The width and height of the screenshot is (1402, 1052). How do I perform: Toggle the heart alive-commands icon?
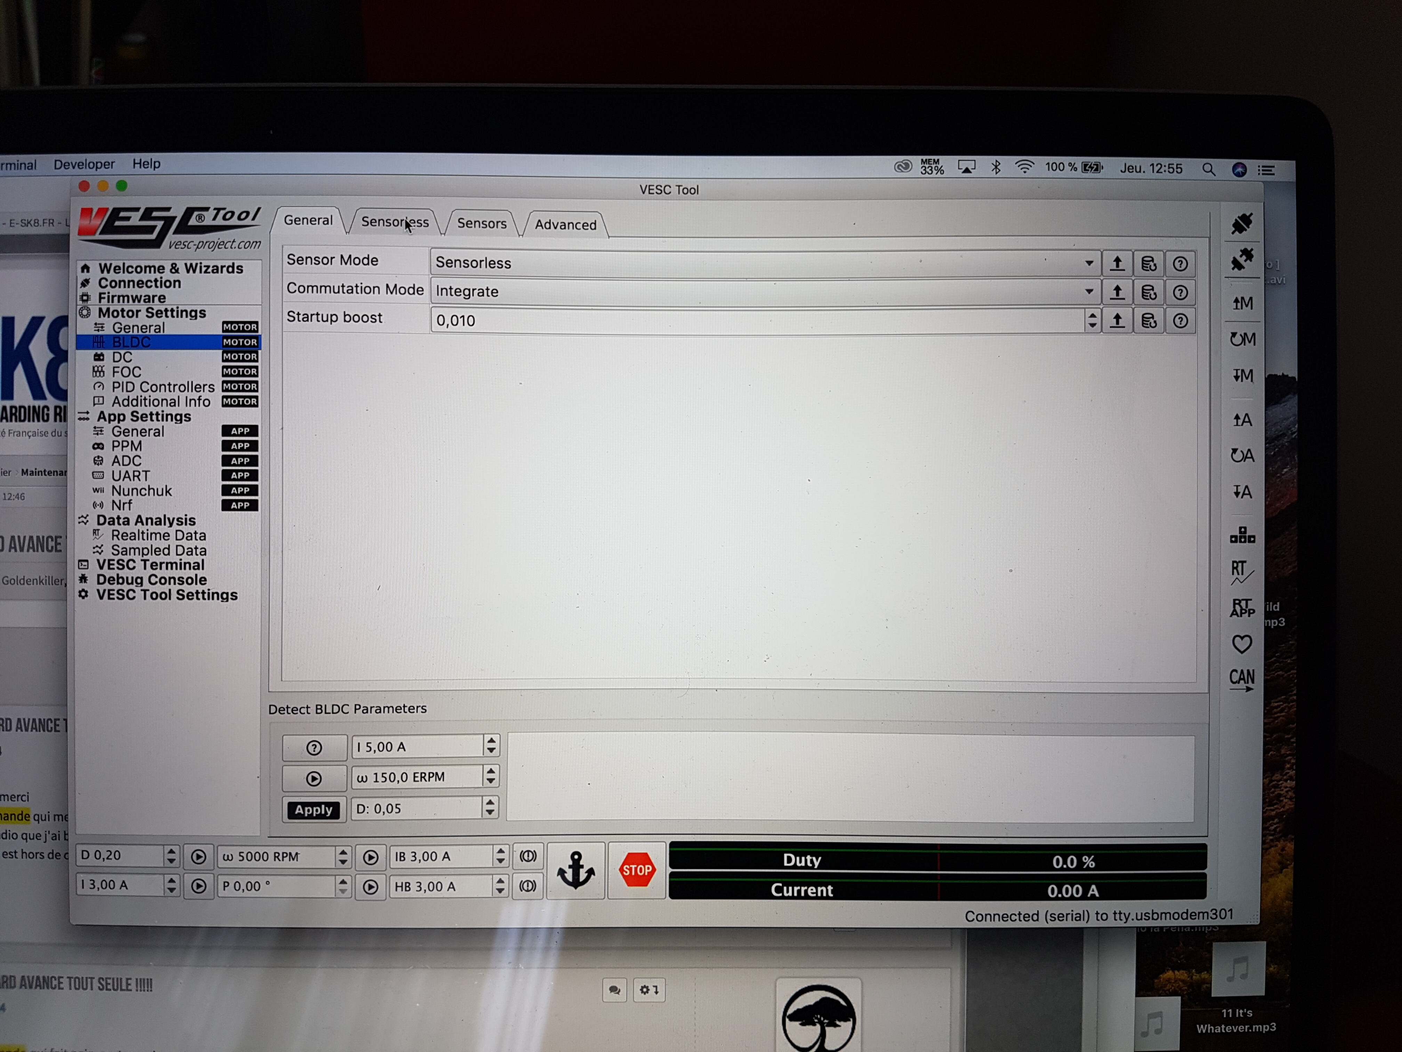coord(1242,644)
